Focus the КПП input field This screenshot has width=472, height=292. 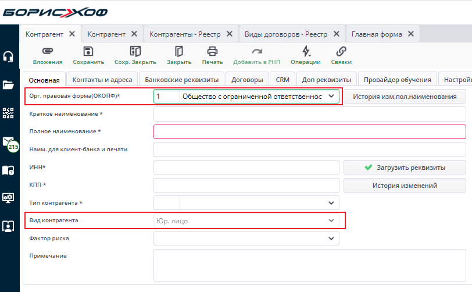[246, 185]
